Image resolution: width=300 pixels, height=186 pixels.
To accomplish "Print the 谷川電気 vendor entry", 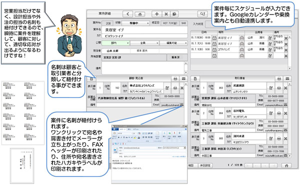I will tap(279, 113).
